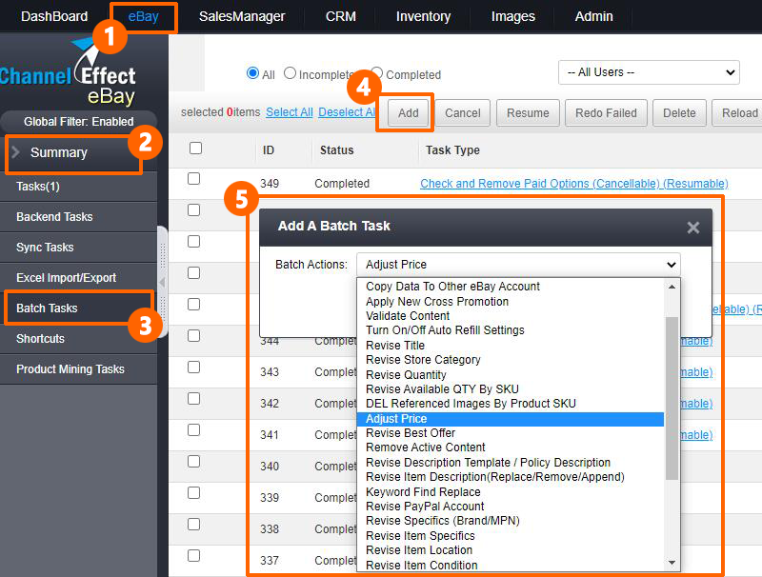The image size is (762, 577).
Task: Choose Revise Best Offer option
Action: 511,432
